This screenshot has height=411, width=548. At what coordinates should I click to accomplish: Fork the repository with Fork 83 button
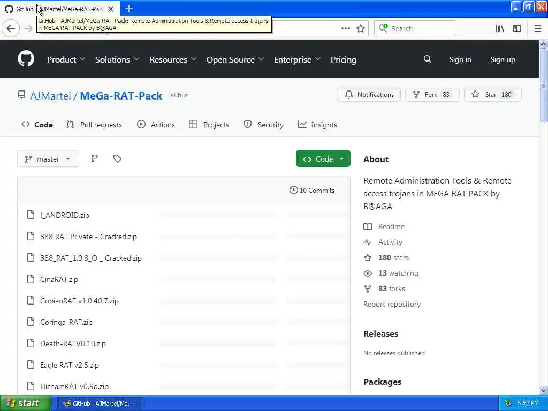(432, 94)
